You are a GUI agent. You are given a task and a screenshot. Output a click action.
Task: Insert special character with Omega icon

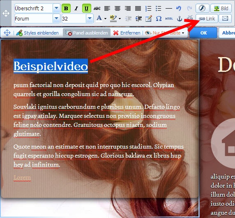(x=159, y=19)
